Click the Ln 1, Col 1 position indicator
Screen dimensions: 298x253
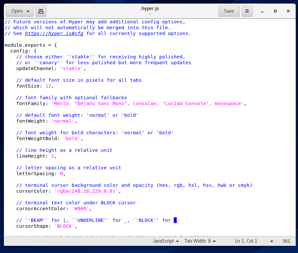(246, 241)
